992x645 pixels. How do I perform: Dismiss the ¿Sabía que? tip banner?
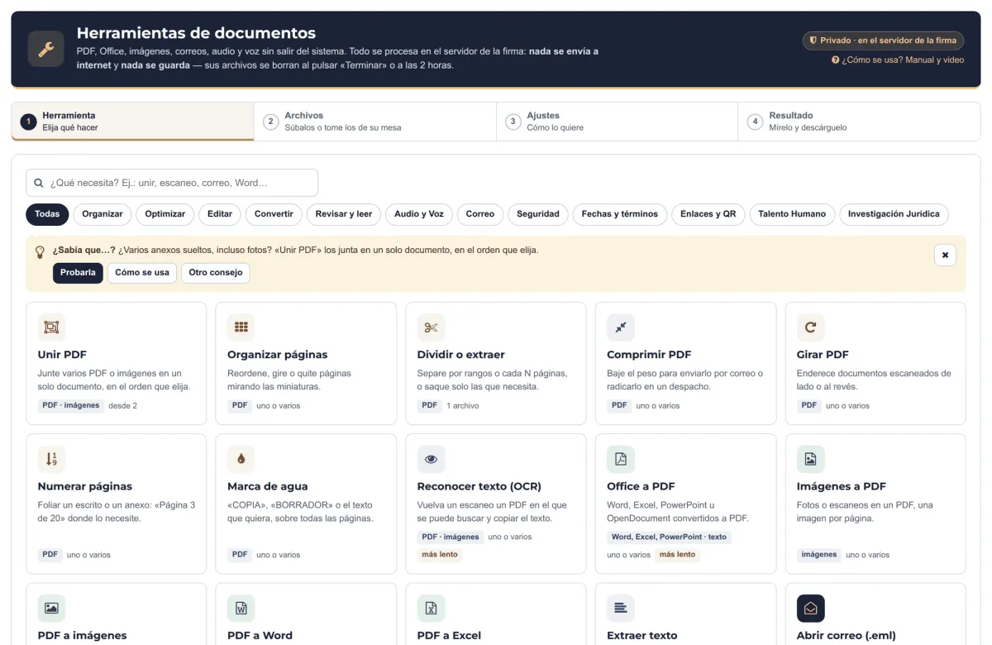(945, 255)
